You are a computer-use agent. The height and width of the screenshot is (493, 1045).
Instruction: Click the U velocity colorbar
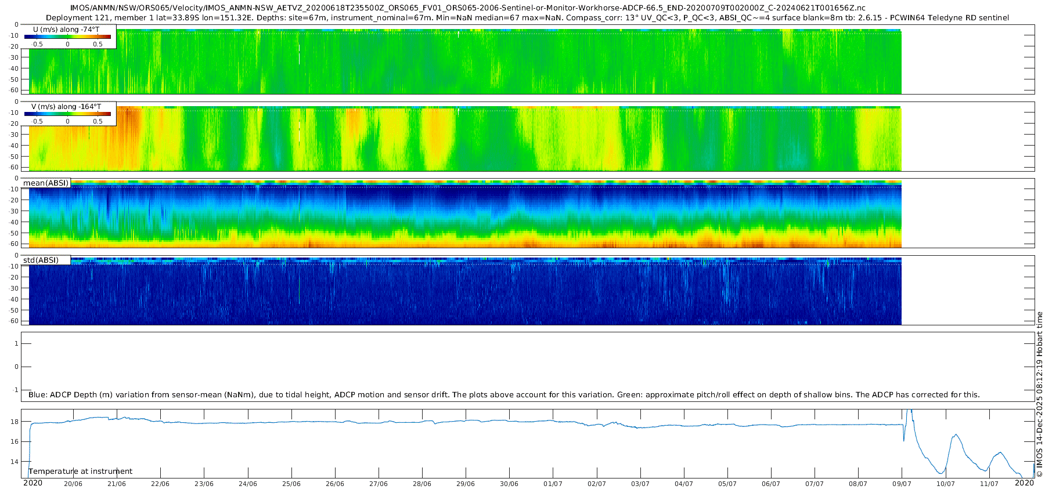click(x=67, y=37)
